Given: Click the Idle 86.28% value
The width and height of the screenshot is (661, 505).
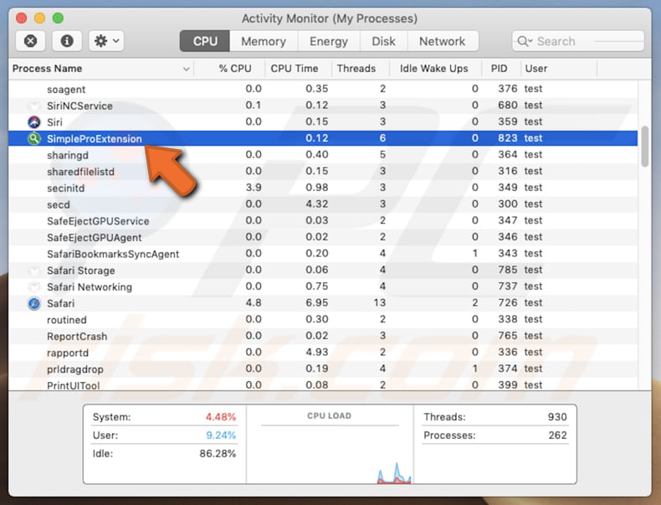Looking at the screenshot, I should pos(218,454).
